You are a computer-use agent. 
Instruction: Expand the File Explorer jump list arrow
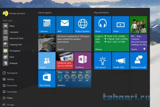pyautogui.click(x=33, y=51)
